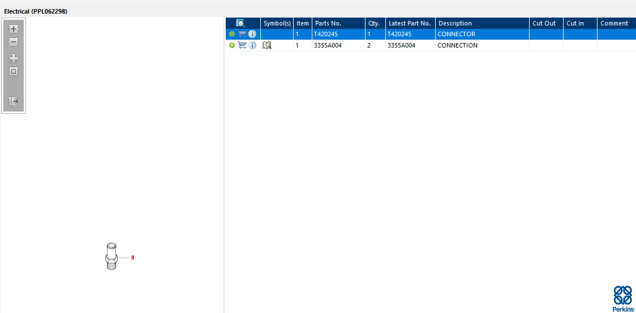Select parts number 3355A004 cell
This screenshot has width=636, height=313.
click(x=339, y=45)
